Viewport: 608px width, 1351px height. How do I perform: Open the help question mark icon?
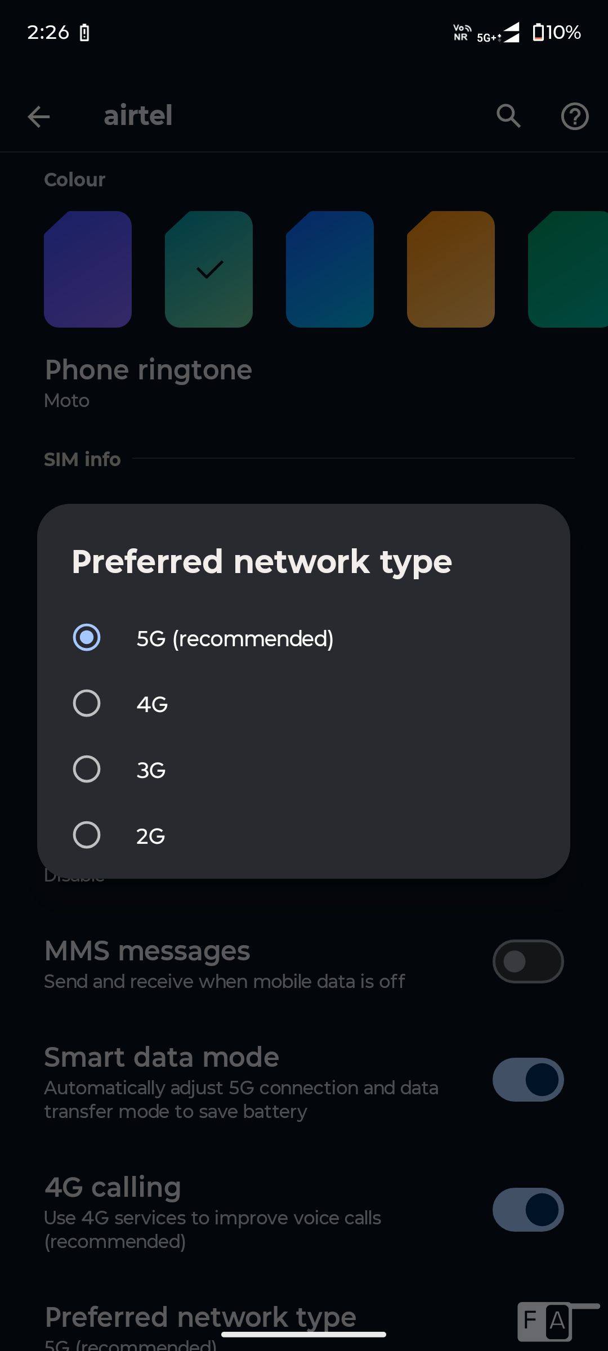point(575,117)
